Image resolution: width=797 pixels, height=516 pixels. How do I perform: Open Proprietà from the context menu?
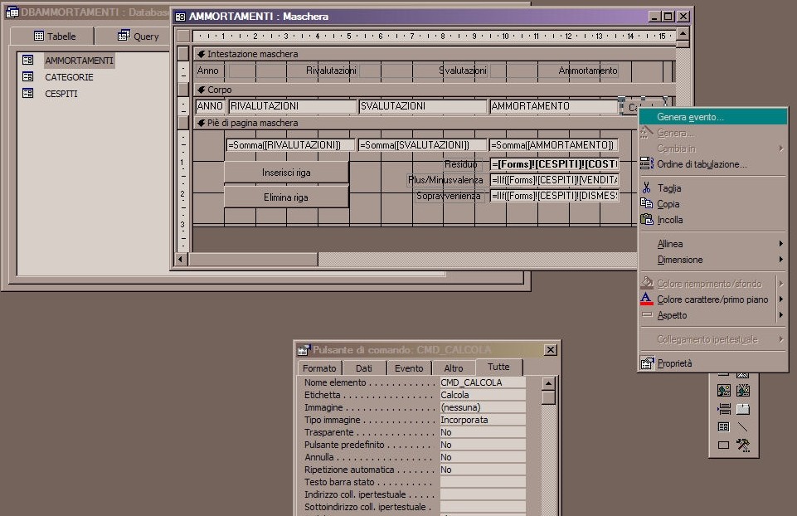[674, 363]
